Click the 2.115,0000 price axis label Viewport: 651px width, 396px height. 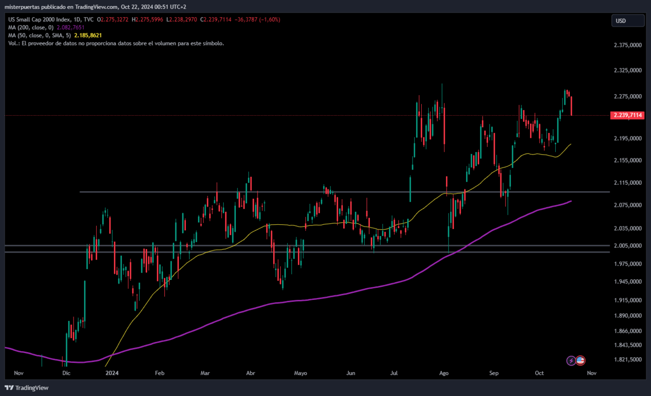click(x=627, y=182)
